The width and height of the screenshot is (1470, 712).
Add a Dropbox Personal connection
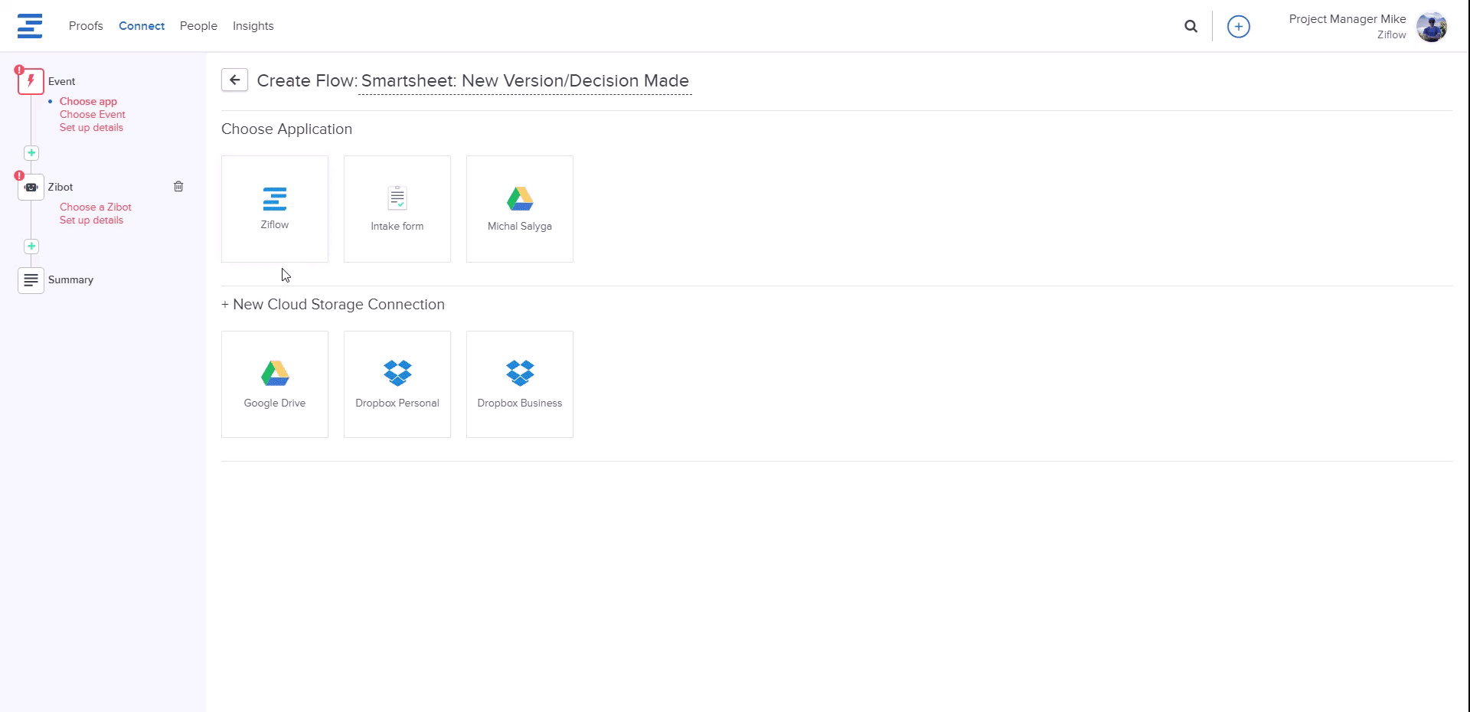click(x=397, y=384)
